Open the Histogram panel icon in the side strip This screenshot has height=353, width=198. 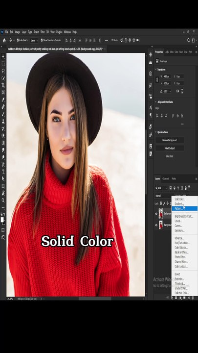[151, 62]
